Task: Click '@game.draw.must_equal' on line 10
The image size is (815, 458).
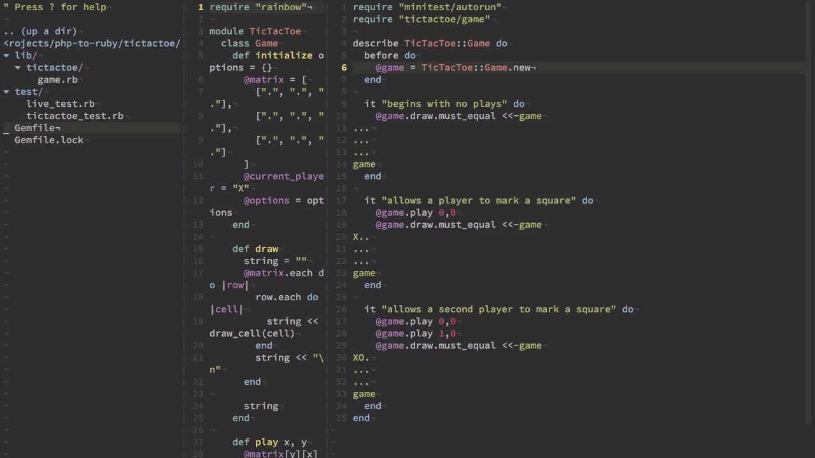Action: click(436, 116)
